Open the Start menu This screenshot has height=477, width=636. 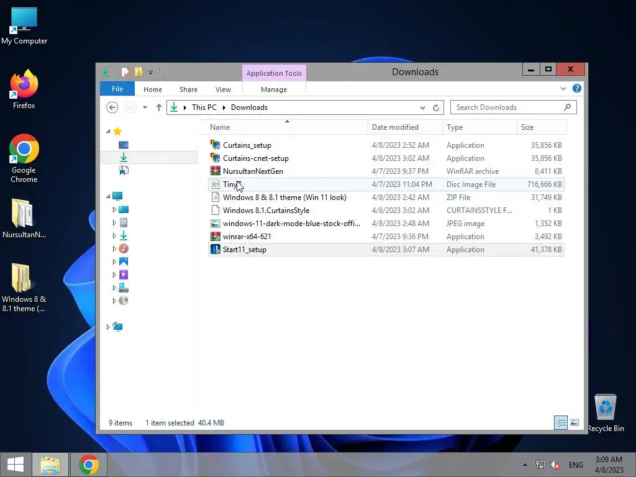coord(16,465)
